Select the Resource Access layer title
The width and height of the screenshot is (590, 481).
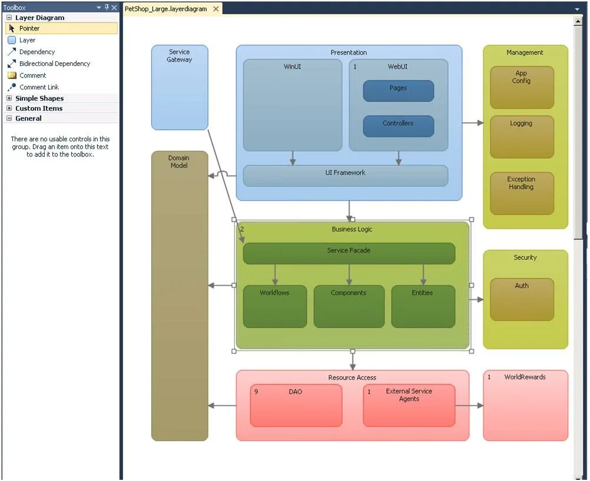[x=352, y=378]
